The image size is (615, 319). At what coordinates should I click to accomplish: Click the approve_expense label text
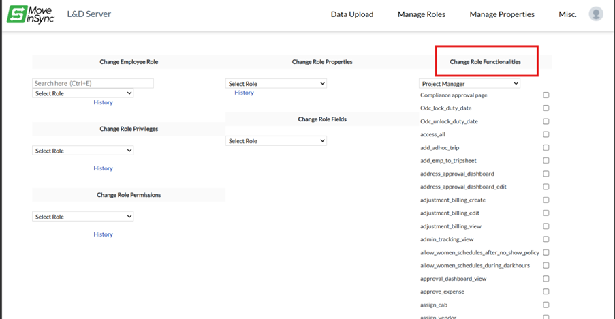pos(442,292)
